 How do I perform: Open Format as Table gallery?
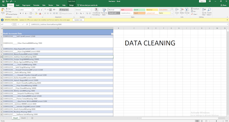point(104,12)
